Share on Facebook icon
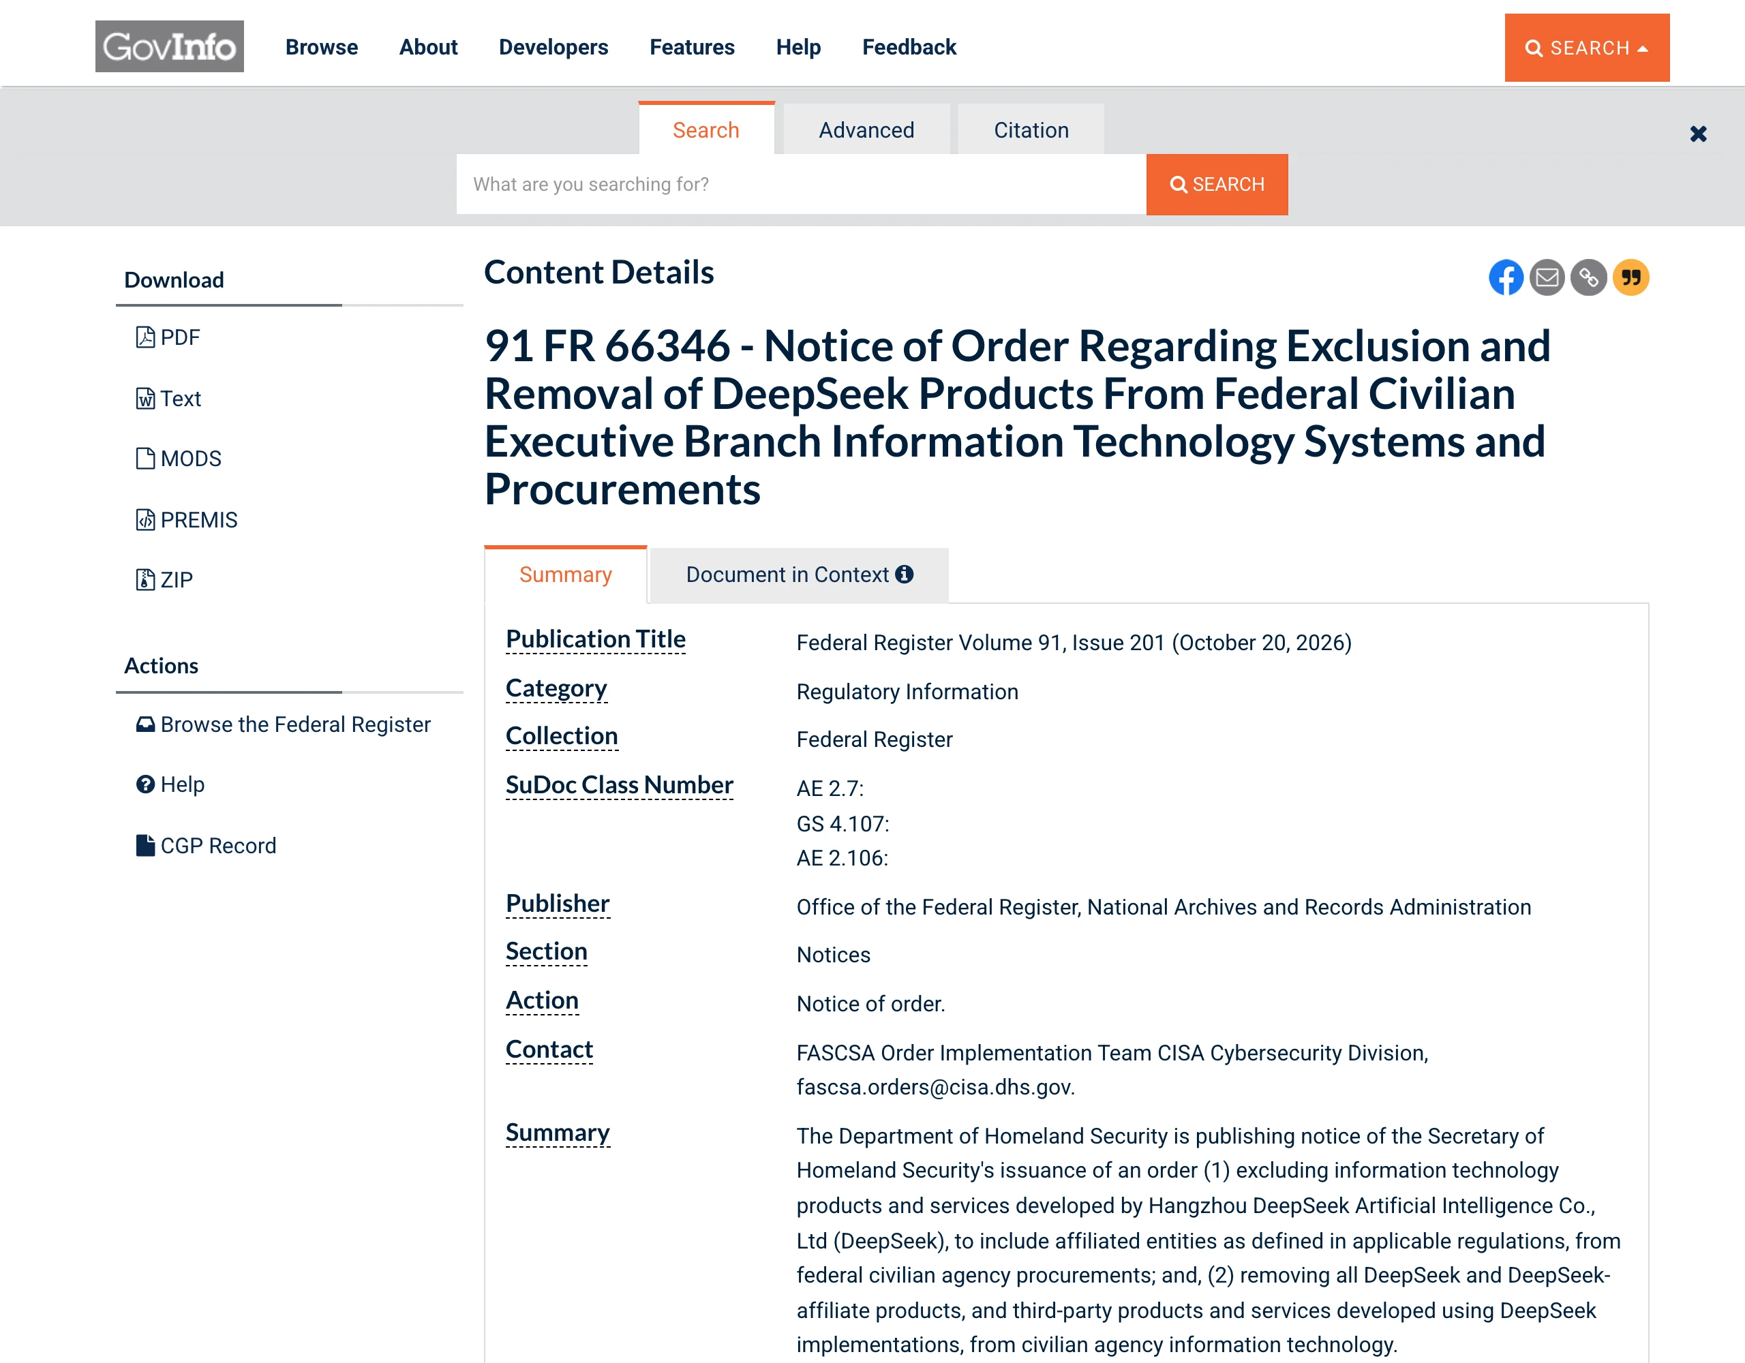 pos(1505,277)
